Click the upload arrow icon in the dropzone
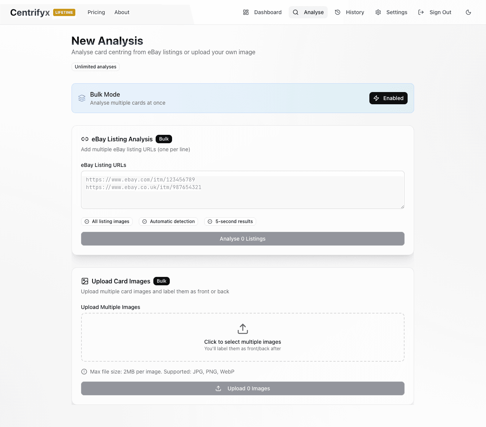Screen dimensions: 486x427 (243, 329)
